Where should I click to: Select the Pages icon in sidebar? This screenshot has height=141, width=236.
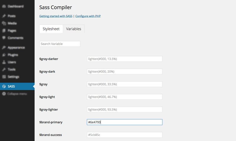4,31
